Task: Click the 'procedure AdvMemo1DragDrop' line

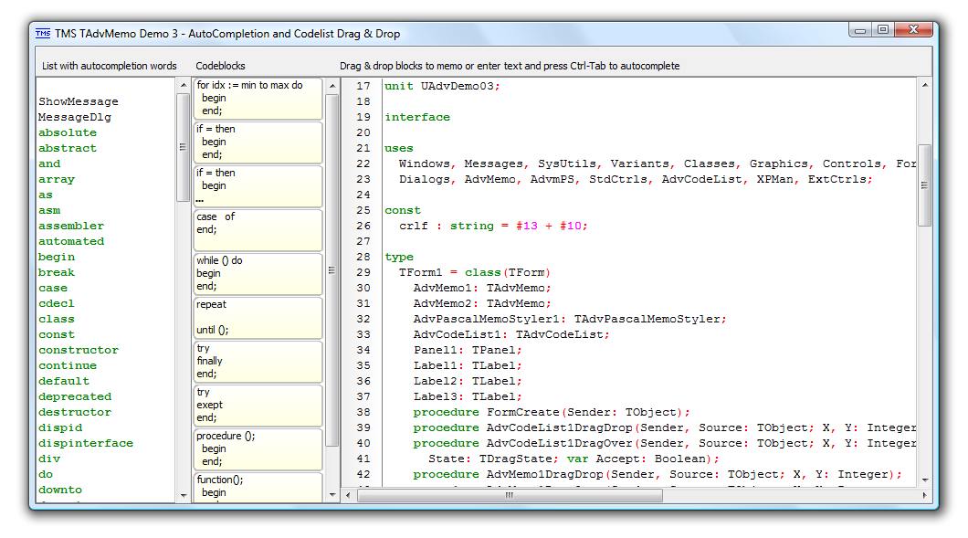Action: pyautogui.click(x=658, y=474)
